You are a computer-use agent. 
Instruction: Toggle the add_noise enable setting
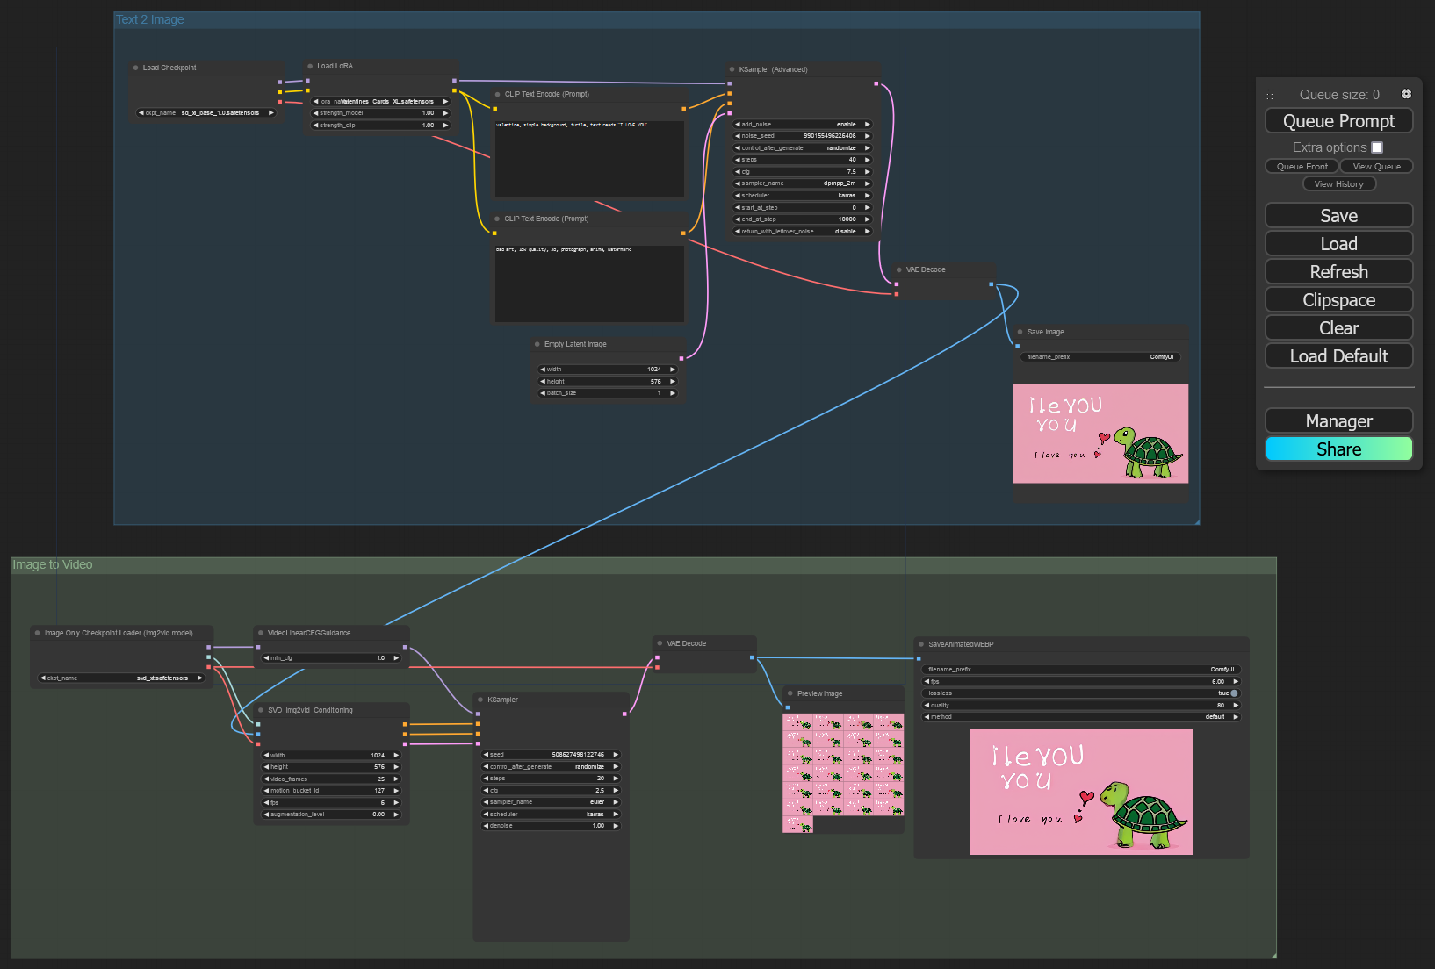coord(802,125)
